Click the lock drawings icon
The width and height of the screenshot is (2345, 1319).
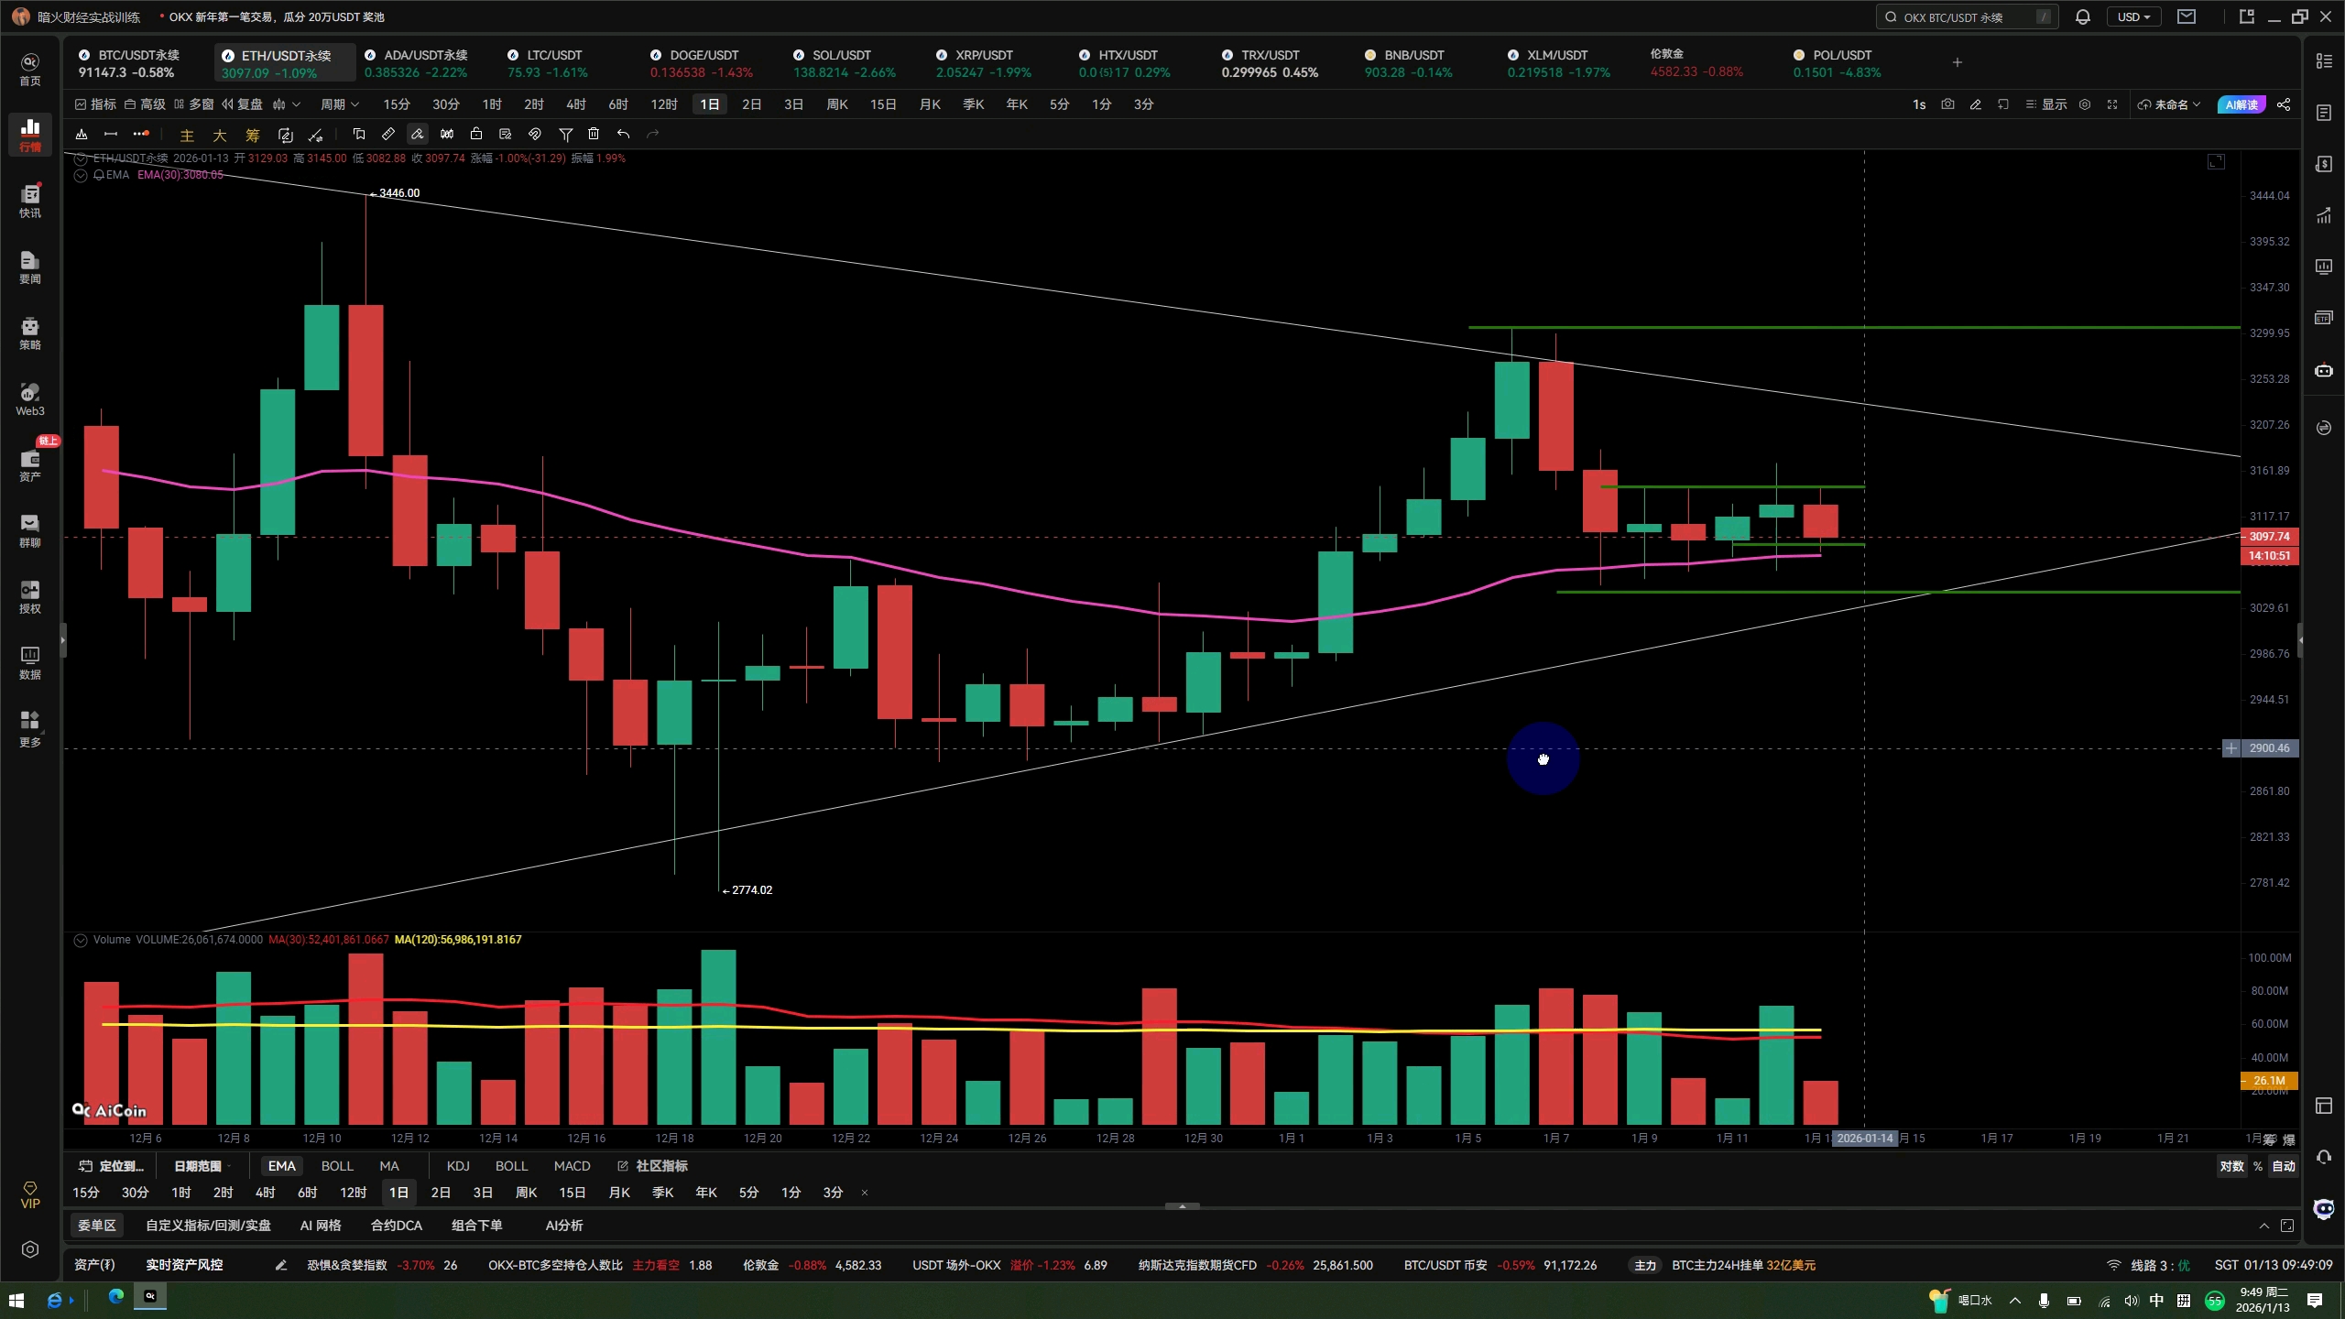[x=475, y=135]
